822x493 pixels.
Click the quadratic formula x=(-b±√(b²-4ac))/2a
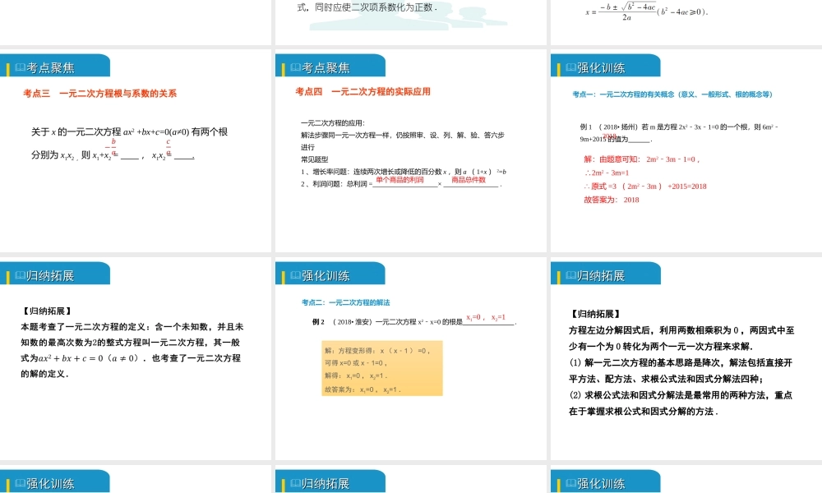click(x=646, y=11)
